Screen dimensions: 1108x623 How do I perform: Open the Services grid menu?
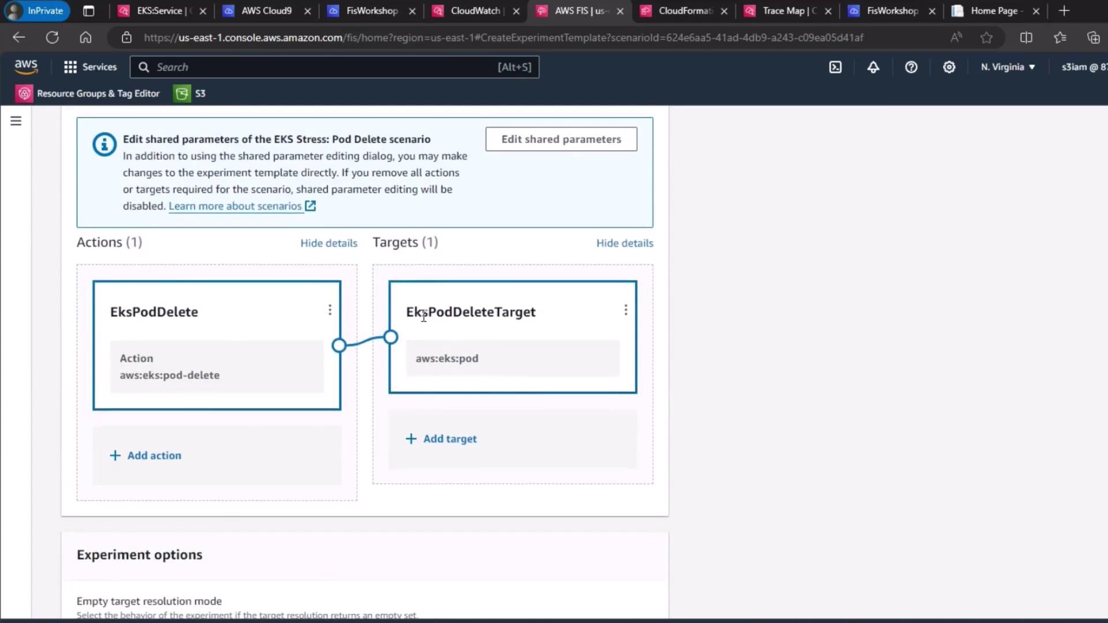click(x=91, y=67)
